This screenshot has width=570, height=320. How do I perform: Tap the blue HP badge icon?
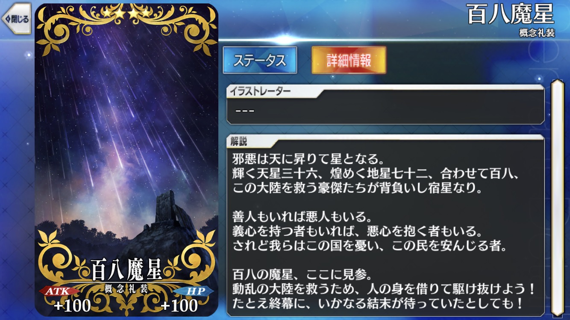point(193,291)
